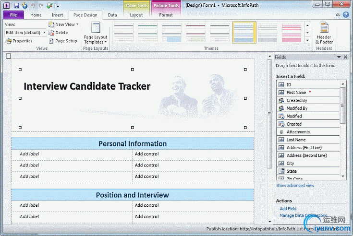Open the New View dropdown
353x236 pixels.
point(63,24)
